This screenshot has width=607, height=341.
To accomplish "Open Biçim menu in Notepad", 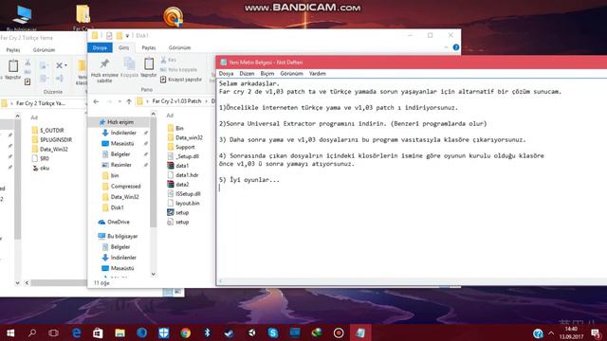I will (x=267, y=74).
